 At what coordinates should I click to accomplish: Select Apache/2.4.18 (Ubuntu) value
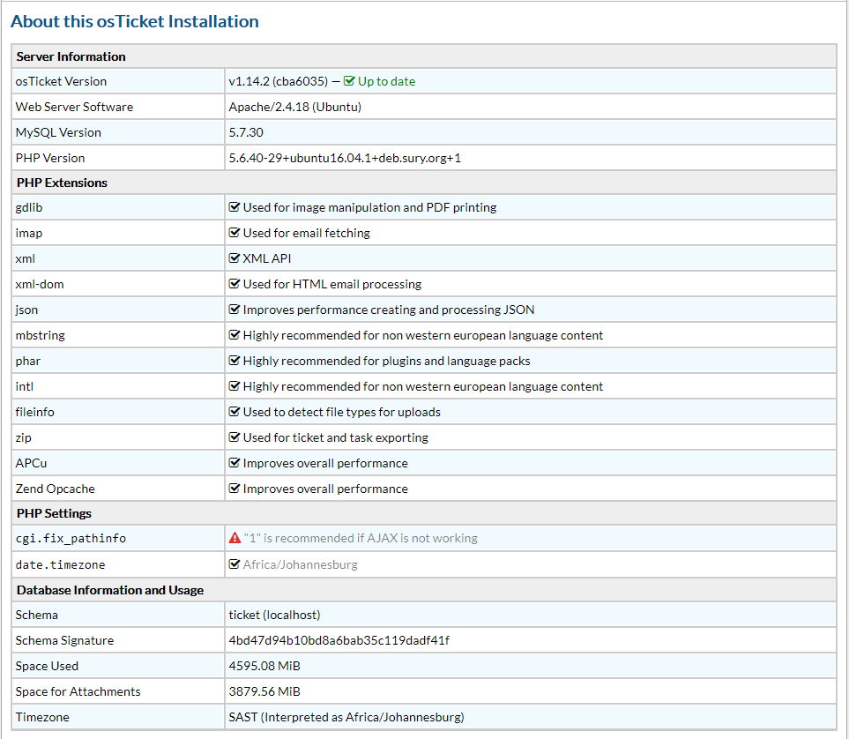click(x=295, y=107)
